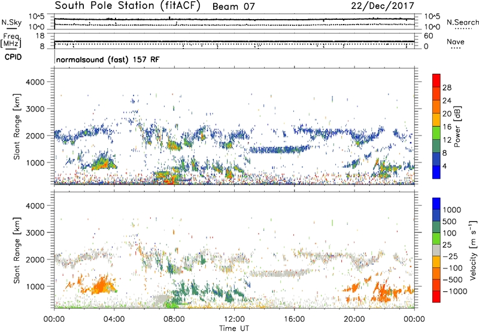479x332 pixels.
Task: Select the 4000 tick on the power panel
Action: tap(35, 82)
